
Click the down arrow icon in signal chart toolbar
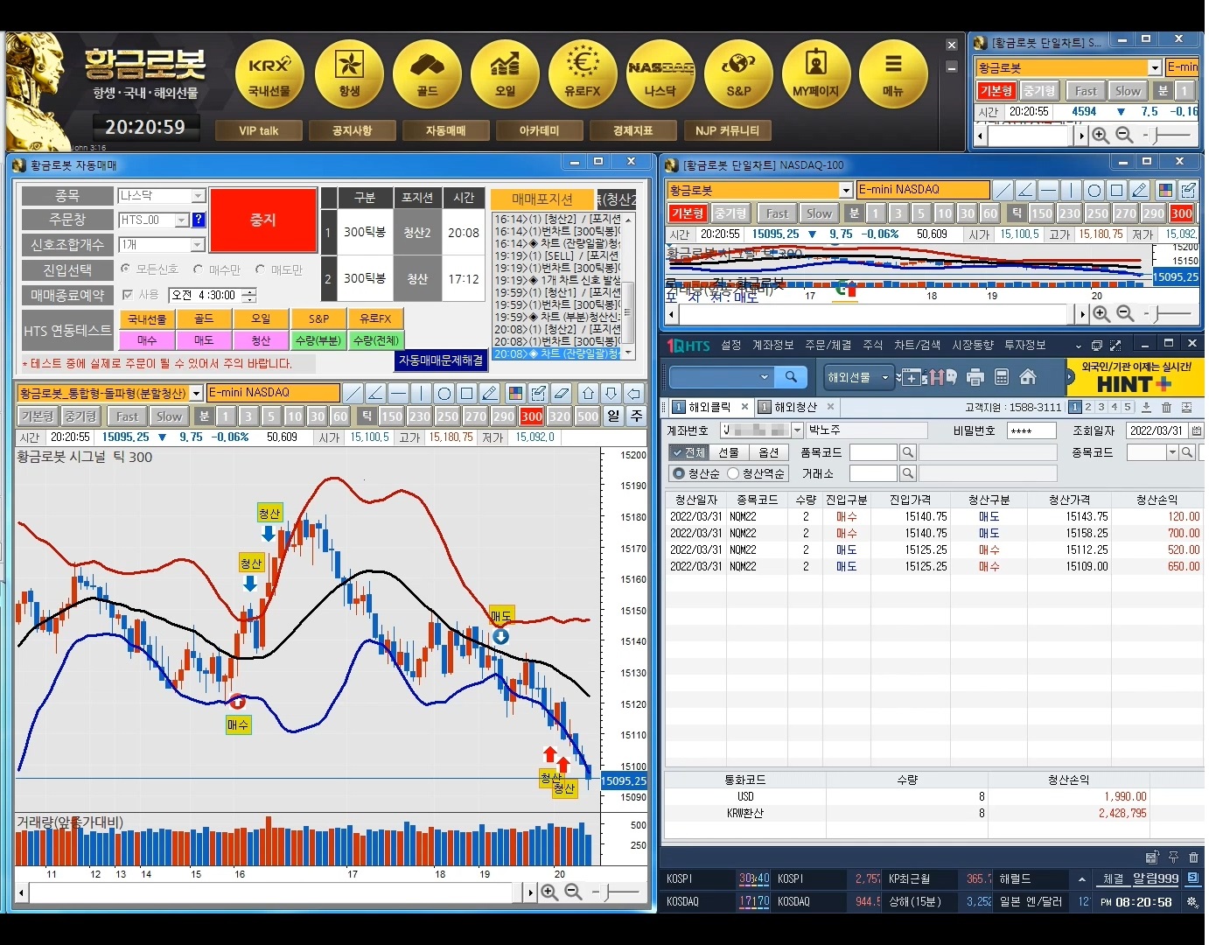point(611,393)
